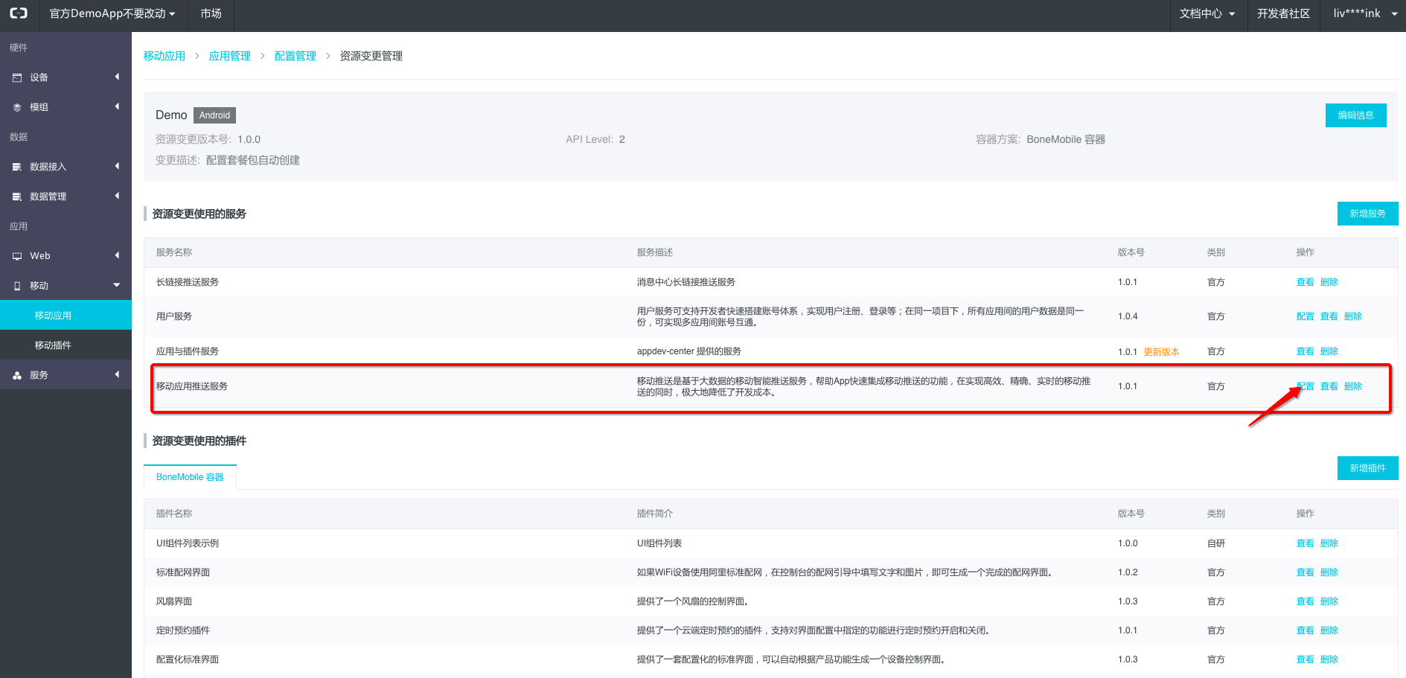Click the 新增插件 button
Screen dimensions: 1406x678
click(x=1367, y=468)
